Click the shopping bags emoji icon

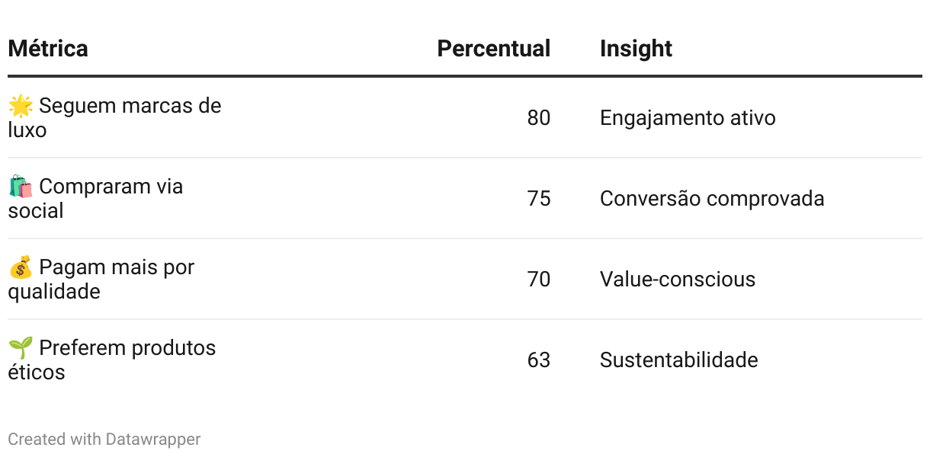tap(21, 187)
